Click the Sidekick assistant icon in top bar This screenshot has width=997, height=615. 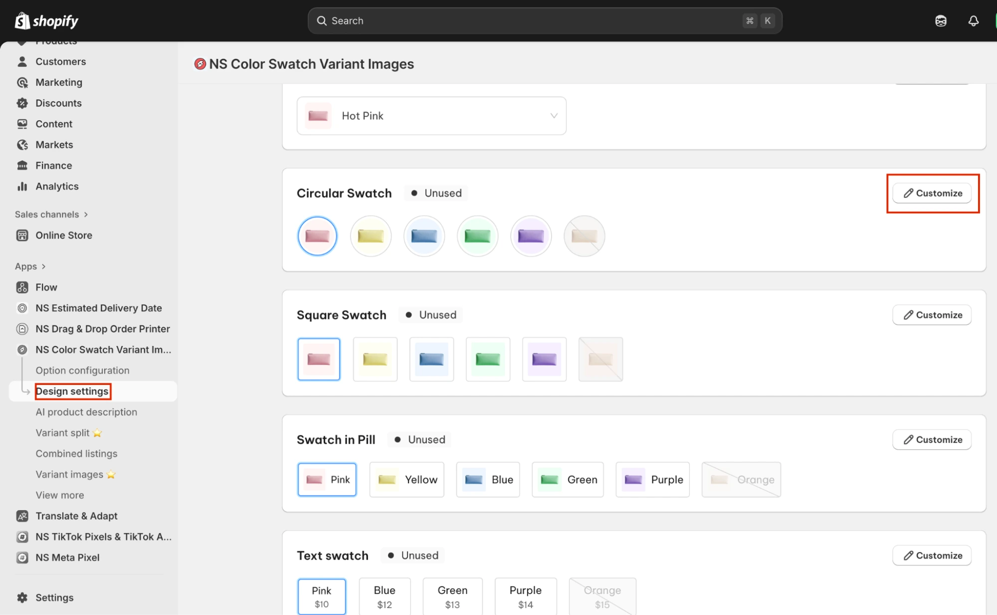click(941, 21)
